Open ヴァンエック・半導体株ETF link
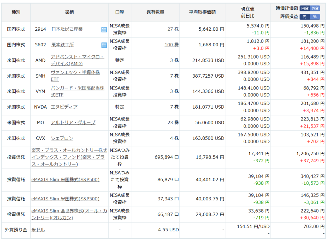327x239 pixels. pyautogui.click(x=75, y=76)
